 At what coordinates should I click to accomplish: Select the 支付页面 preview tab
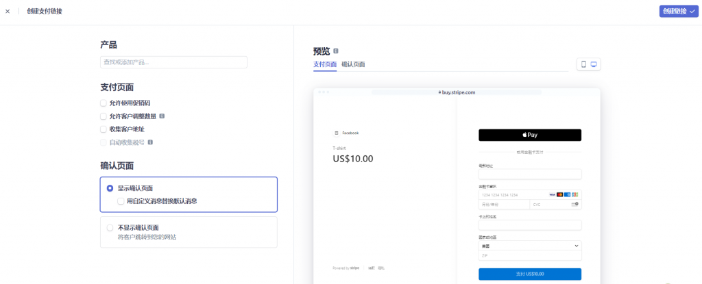[x=325, y=64]
